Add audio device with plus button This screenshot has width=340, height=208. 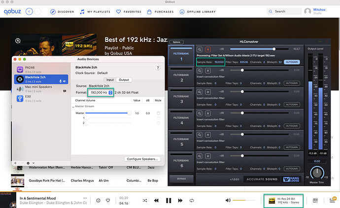coord(15,163)
